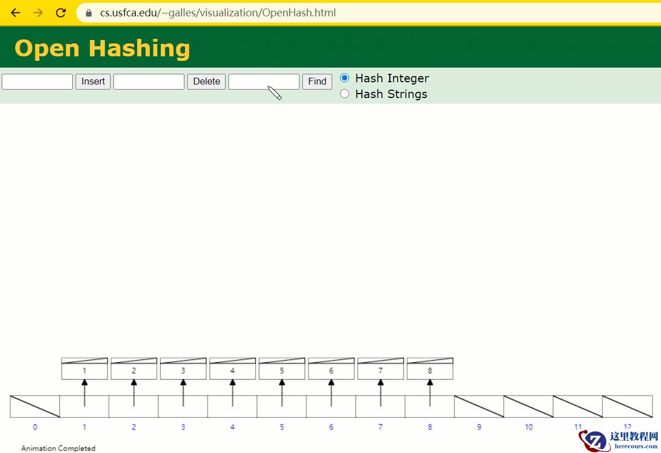Focus the Delete value input field
The height and width of the screenshot is (453, 661).
(x=149, y=81)
